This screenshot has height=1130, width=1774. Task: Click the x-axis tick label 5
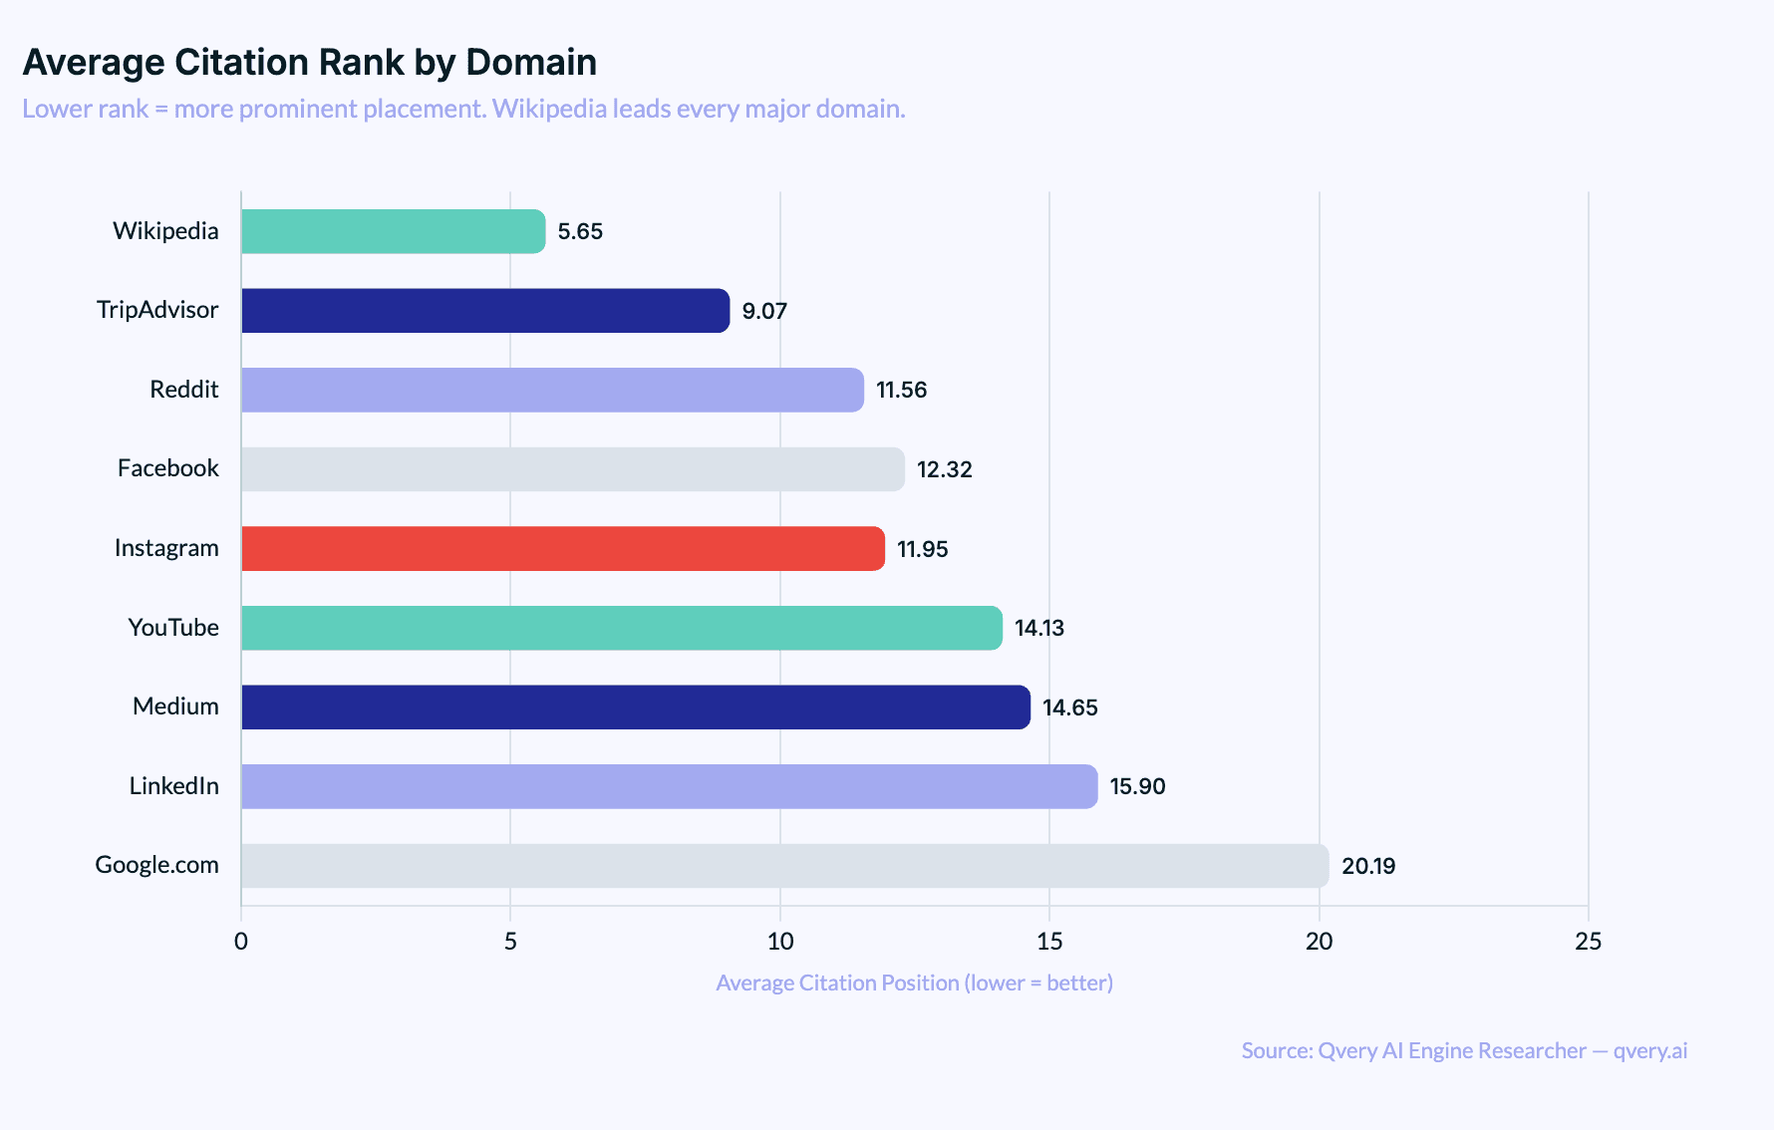pos(510,942)
